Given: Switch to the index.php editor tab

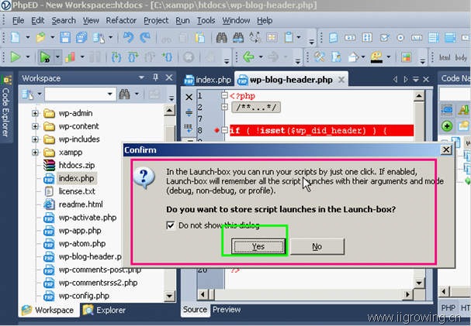Looking at the screenshot, I should tap(207, 80).
